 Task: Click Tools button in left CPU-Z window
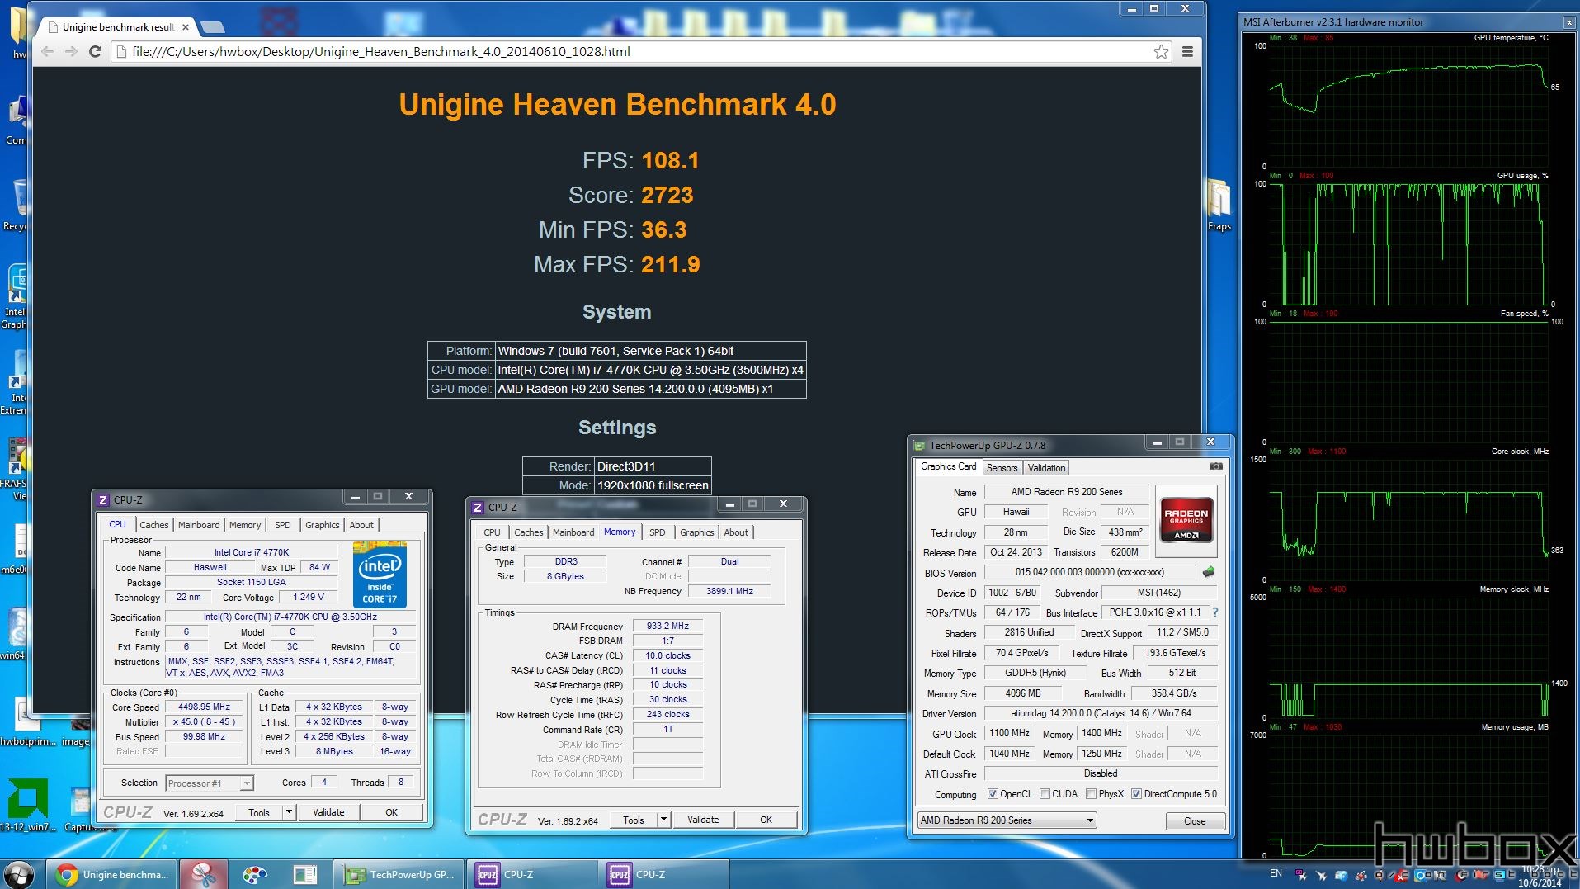pos(259,812)
